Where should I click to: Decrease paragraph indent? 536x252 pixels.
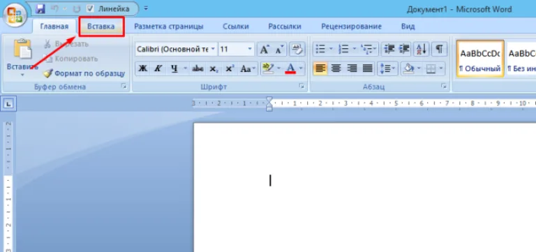click(x=389, y=50)
